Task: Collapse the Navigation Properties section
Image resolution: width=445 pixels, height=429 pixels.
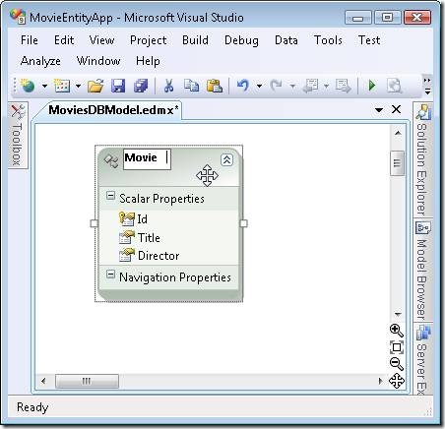Action: tap(110, 275)
